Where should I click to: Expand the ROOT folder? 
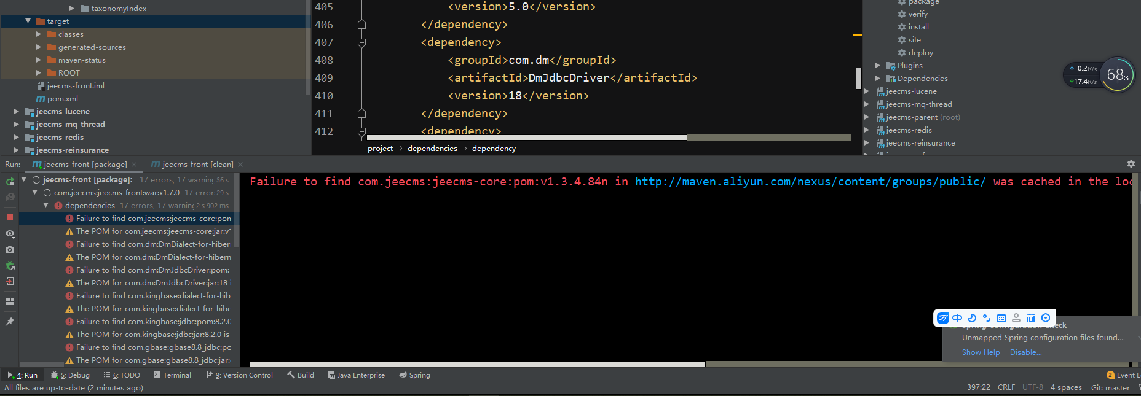pos(39,72)
